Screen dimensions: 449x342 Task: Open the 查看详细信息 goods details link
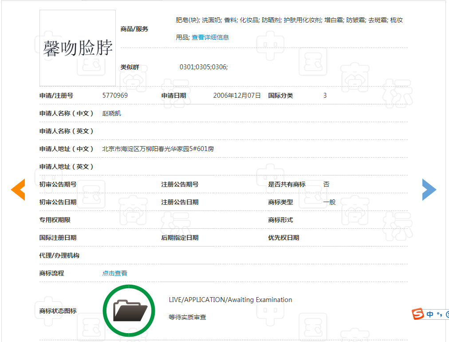click(210, 37)
